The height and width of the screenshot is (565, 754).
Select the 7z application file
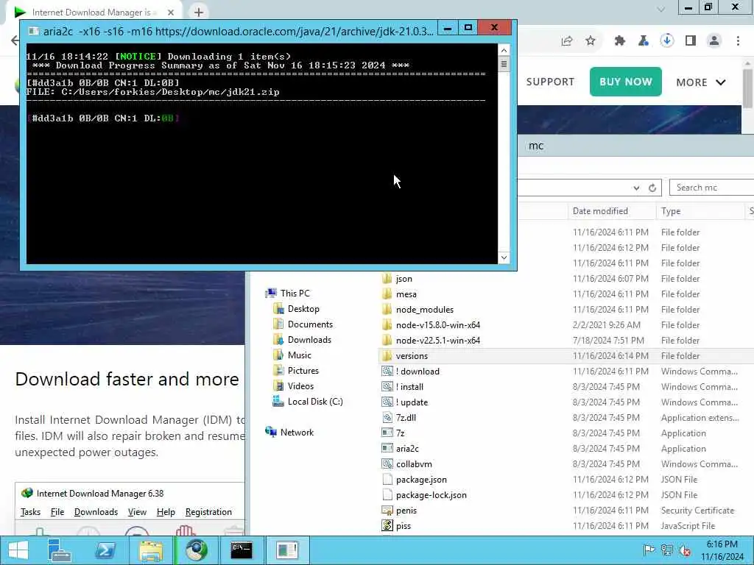click(400, 433)
